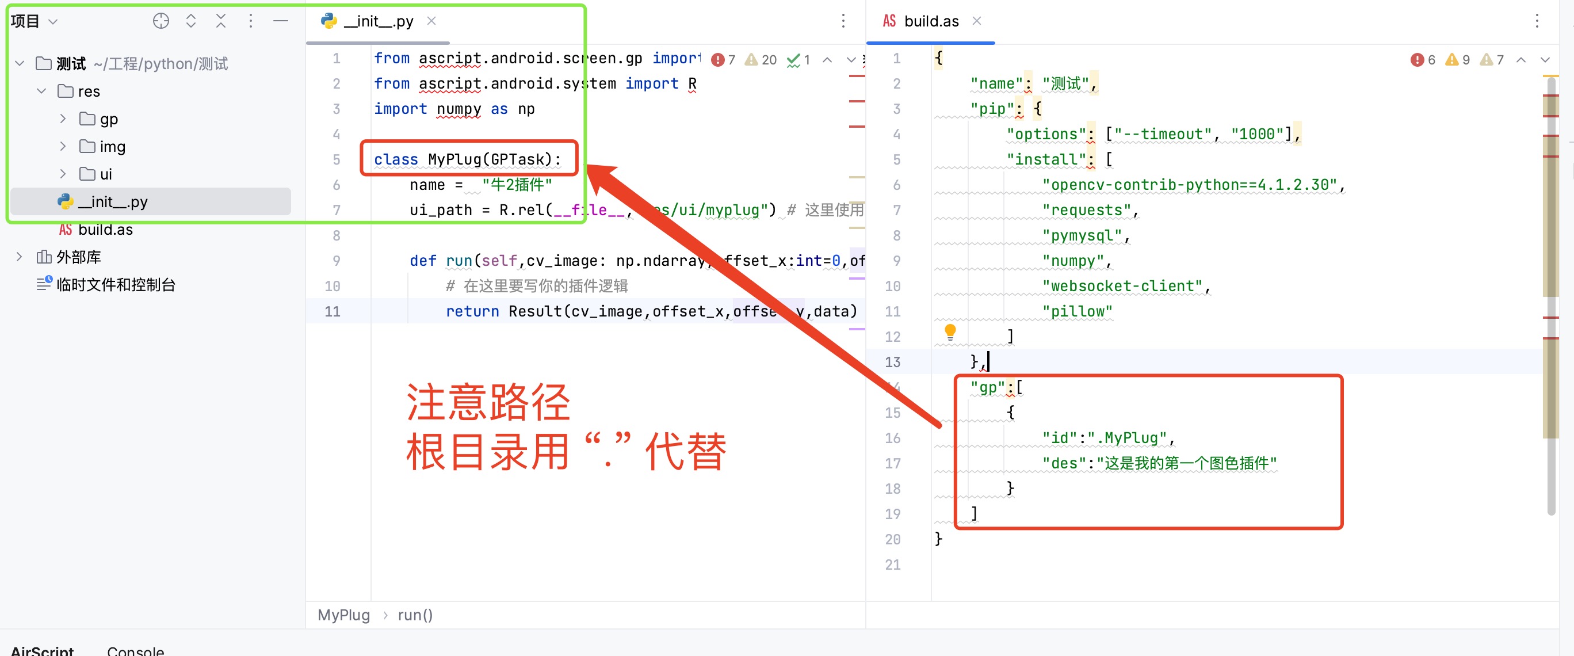This screenshot has width=1574, height=656.
Task: Go to next problem in build.as
Action: coord(1545,59)
